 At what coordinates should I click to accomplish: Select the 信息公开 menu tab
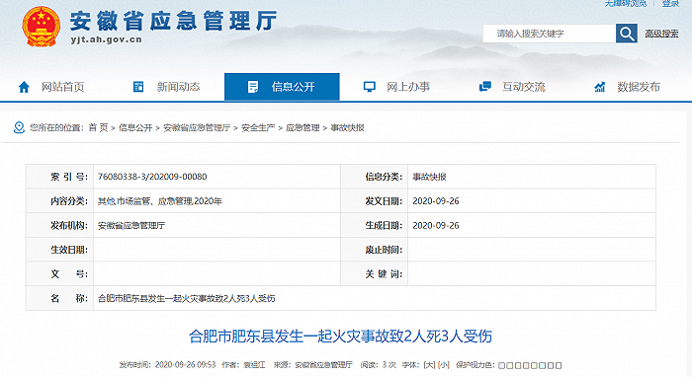pyautogui.click(x=282, y=87)
